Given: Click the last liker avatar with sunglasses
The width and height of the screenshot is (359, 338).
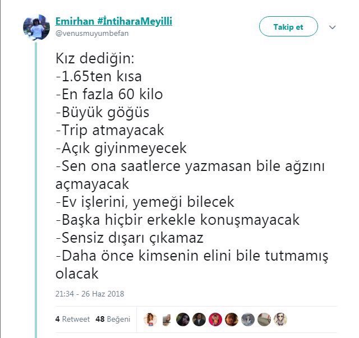Looking at the screenshot, I should pos(280,320).
